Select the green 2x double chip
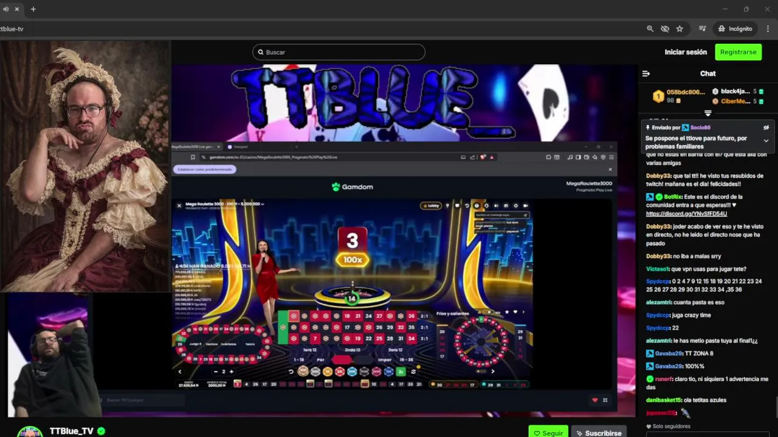Viewport: 778px width, 437px height. [401, 371]
